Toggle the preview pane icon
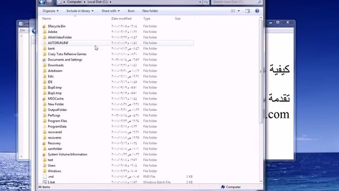Screen dimensions: 339x191 point(247,11)
